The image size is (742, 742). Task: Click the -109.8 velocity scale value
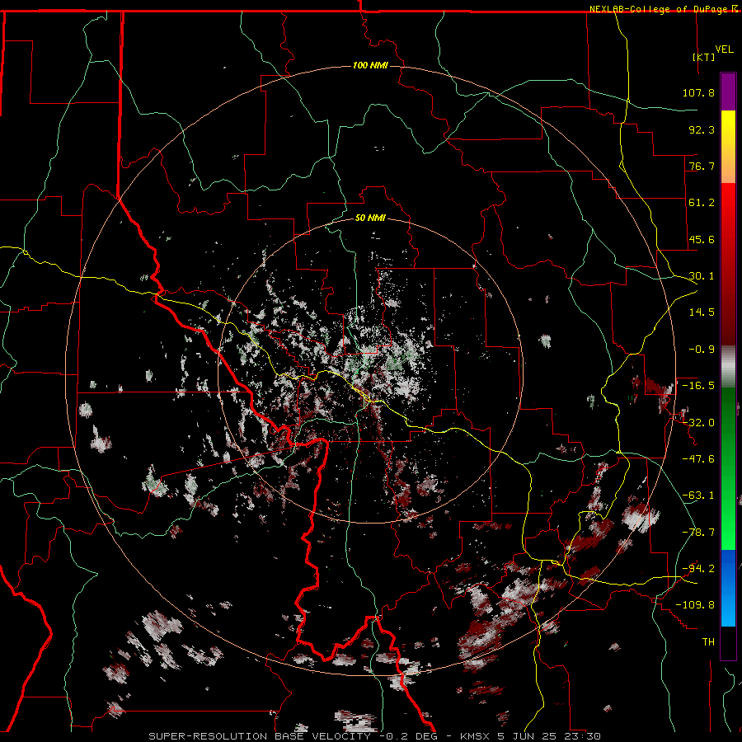[695, 605]
